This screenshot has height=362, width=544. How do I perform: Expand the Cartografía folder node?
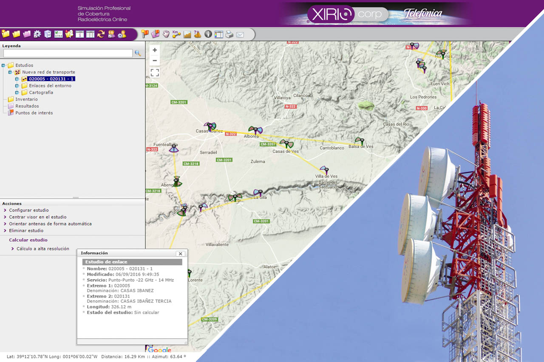[17, 93]
